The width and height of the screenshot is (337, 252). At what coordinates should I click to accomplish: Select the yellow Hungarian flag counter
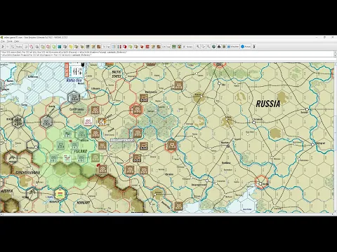(60, 194)
